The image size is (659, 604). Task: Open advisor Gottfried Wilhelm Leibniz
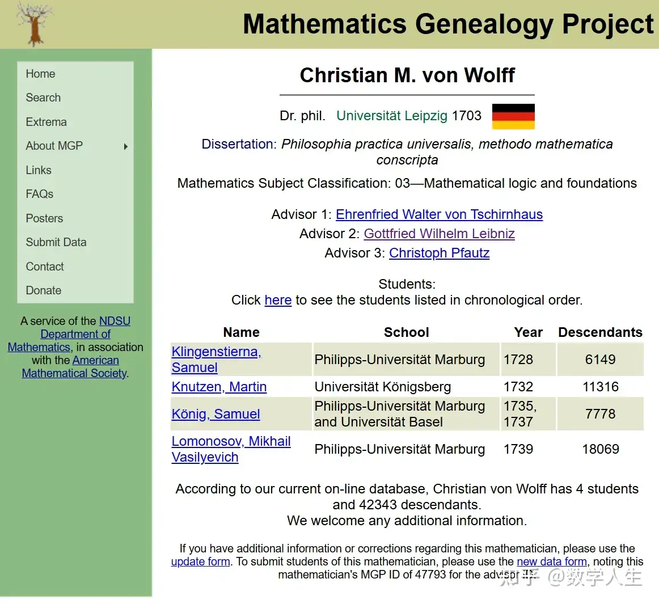[x=439, y=234]
